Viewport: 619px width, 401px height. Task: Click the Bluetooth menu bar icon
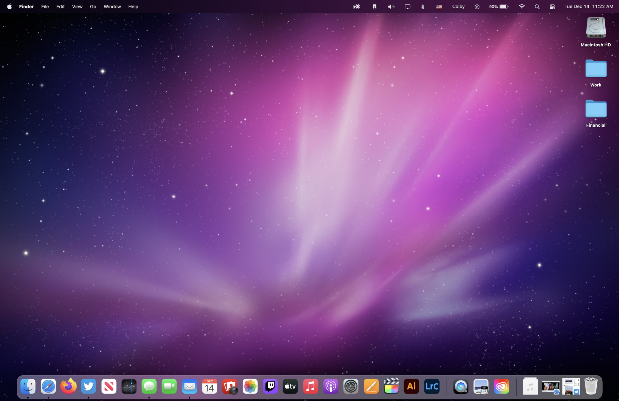coord(423,7)
